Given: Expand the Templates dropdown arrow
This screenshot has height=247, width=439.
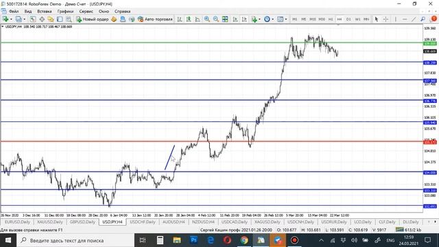Looking at the screenshot, I should (x=285, y=19).
